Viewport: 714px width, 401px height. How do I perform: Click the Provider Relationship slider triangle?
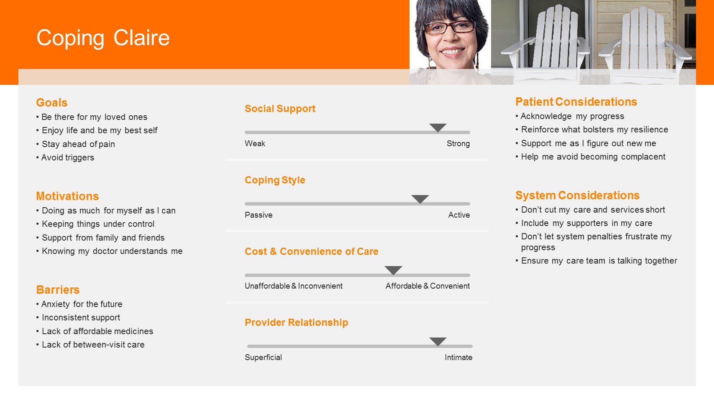pos(438,342)
